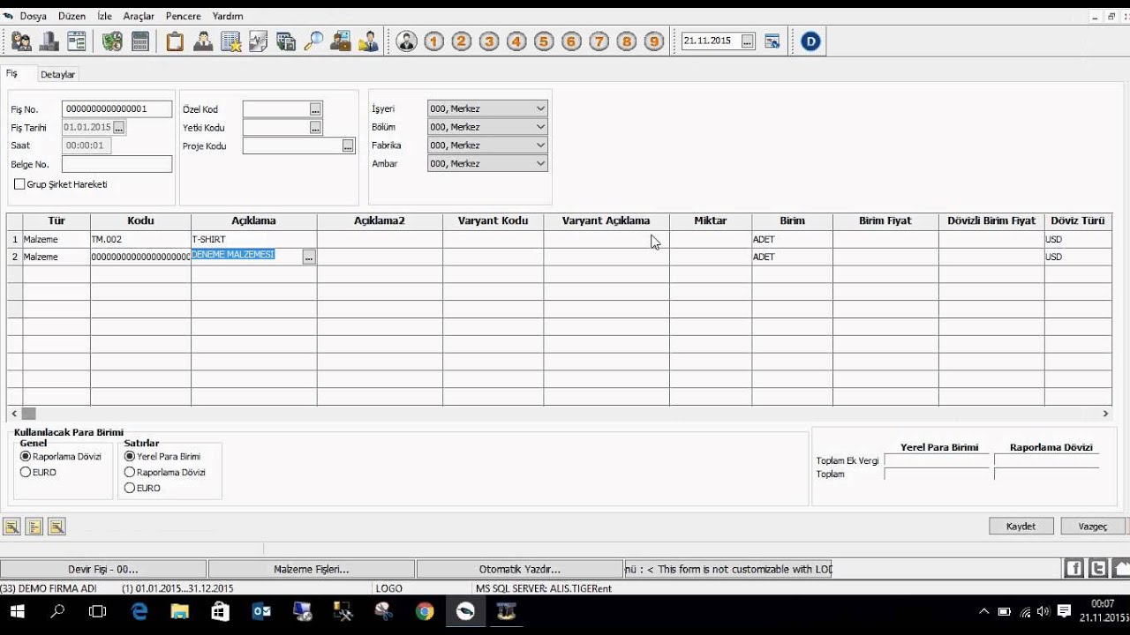This screenshot has width=1130, height=635.
Task: Click the blue D circle icon
Action: pos(810,41)
